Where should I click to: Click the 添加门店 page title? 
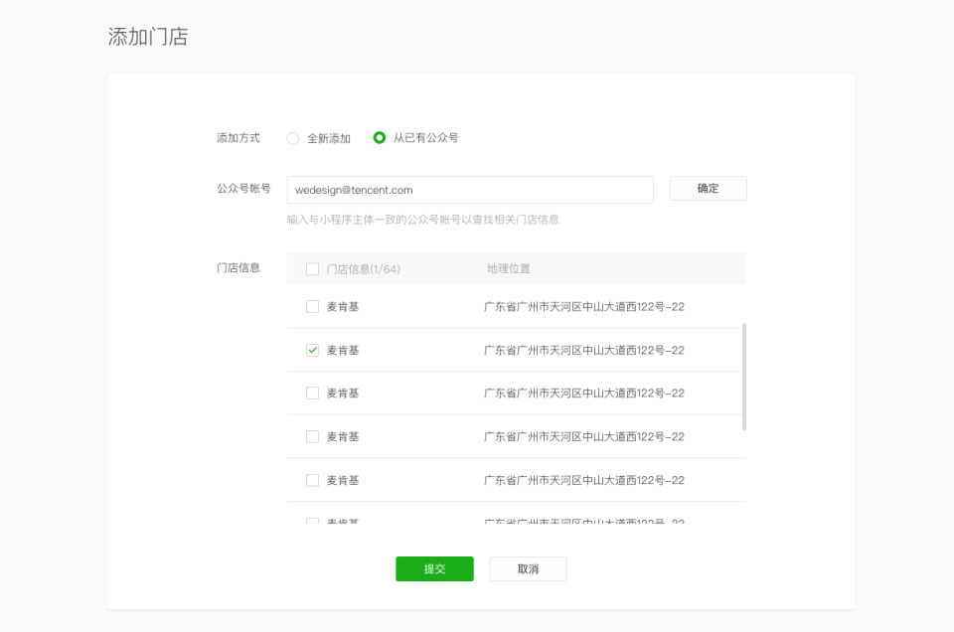pos(148,37)
